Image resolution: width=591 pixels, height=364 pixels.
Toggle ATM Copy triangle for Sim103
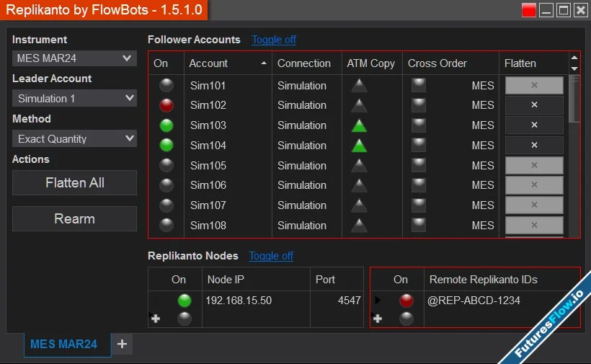click(358, 125)
